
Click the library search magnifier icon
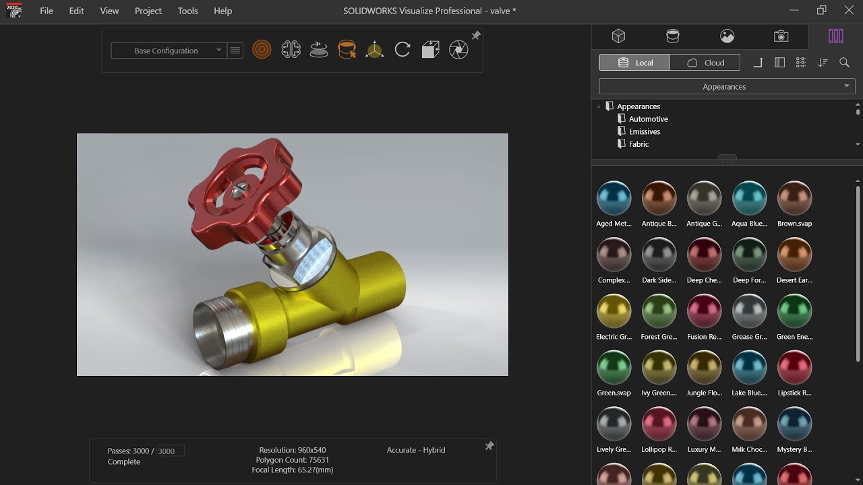(x=844, y=63)
